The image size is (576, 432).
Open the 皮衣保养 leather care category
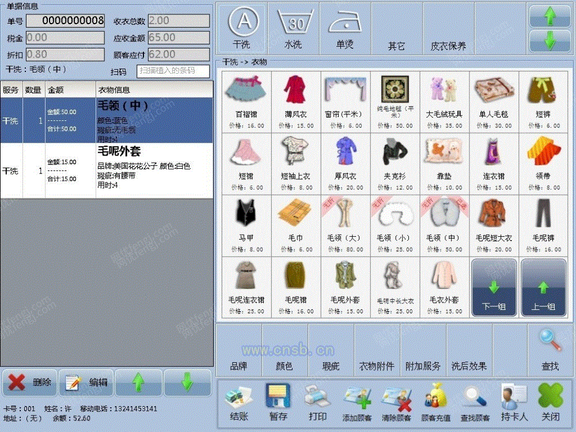pos(448,28)
